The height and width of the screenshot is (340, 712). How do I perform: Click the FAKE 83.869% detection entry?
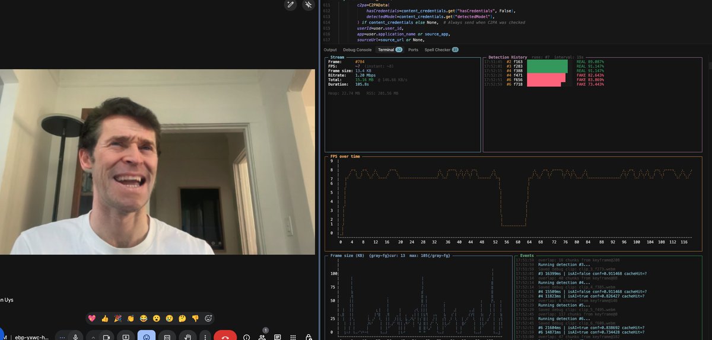coord(590,80)
